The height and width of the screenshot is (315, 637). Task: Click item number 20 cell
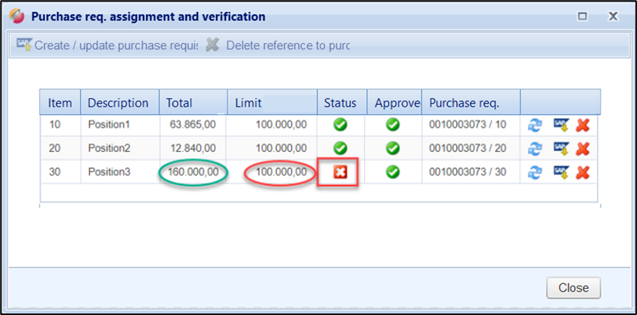(60, 148)
